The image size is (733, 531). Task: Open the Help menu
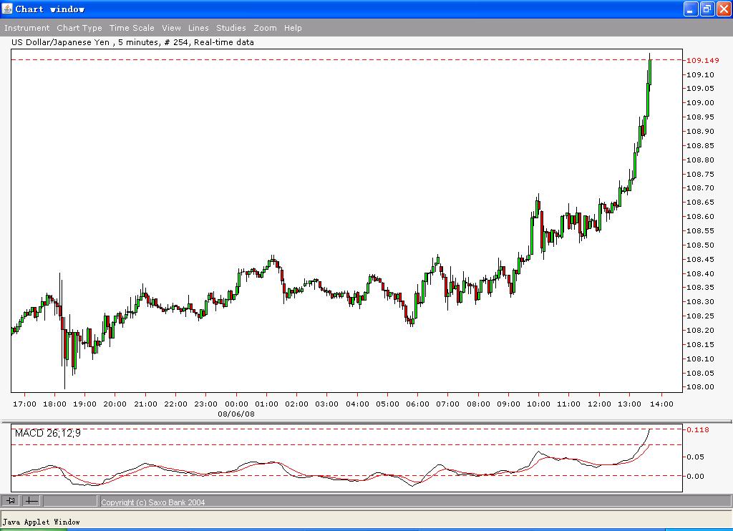pyautogui.click(x=293, y=28)
